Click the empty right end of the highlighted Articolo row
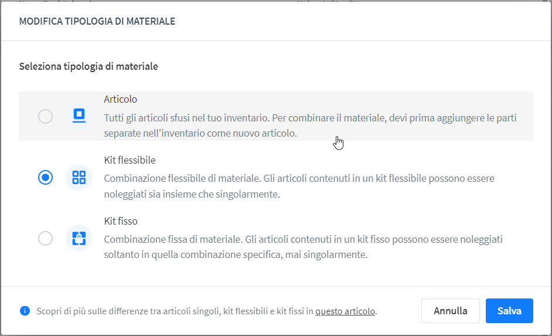 click(524, 116)
